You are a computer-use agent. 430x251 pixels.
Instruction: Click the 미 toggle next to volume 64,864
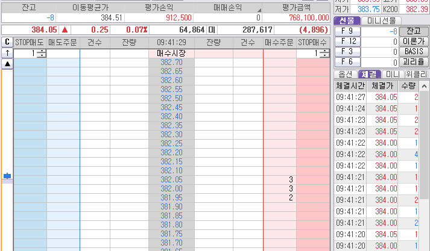[212, 29]
